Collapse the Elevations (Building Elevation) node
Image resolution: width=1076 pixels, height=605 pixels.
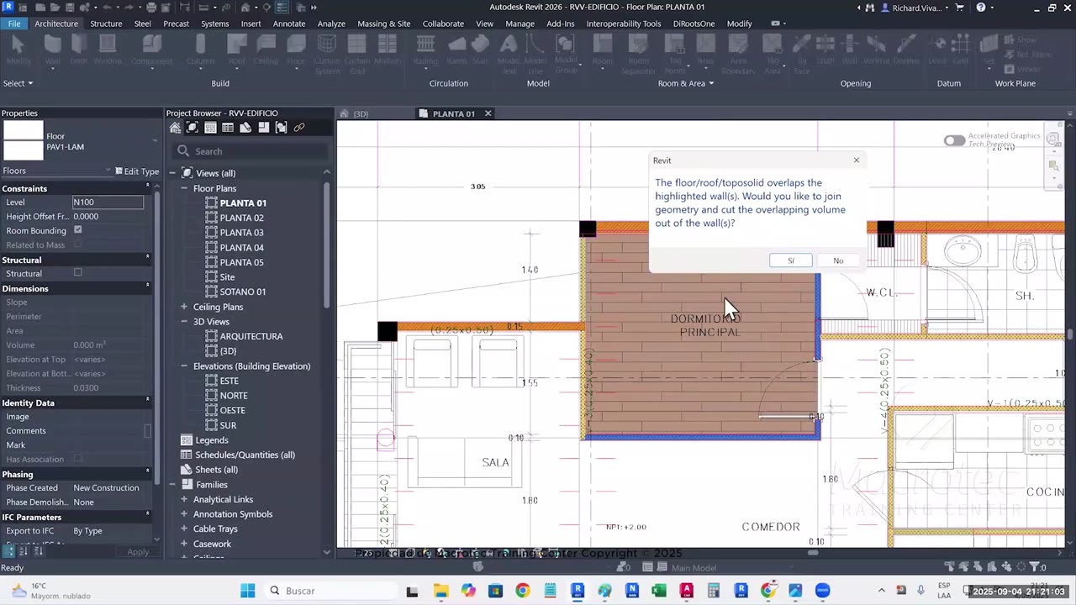pyautogui.click(x=184, y=366)
